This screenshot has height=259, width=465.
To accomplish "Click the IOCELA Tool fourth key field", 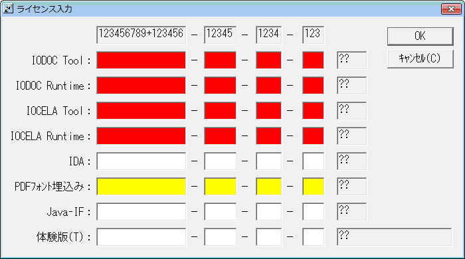I will (x=313, y=110).
